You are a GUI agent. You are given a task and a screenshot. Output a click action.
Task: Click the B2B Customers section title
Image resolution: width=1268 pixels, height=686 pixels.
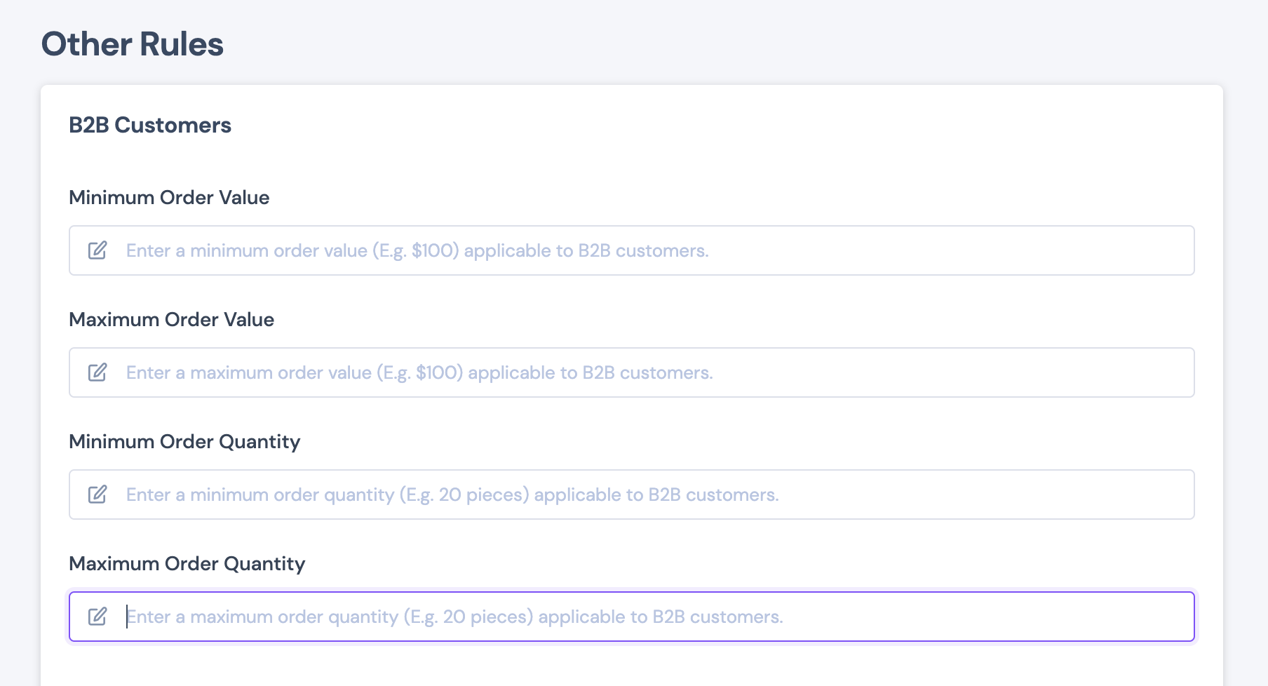coord(150,125)
